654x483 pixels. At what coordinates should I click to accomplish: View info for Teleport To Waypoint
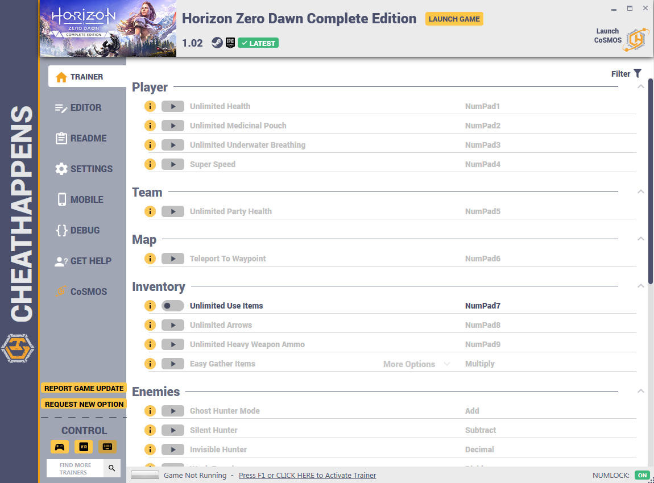[150, 259]
